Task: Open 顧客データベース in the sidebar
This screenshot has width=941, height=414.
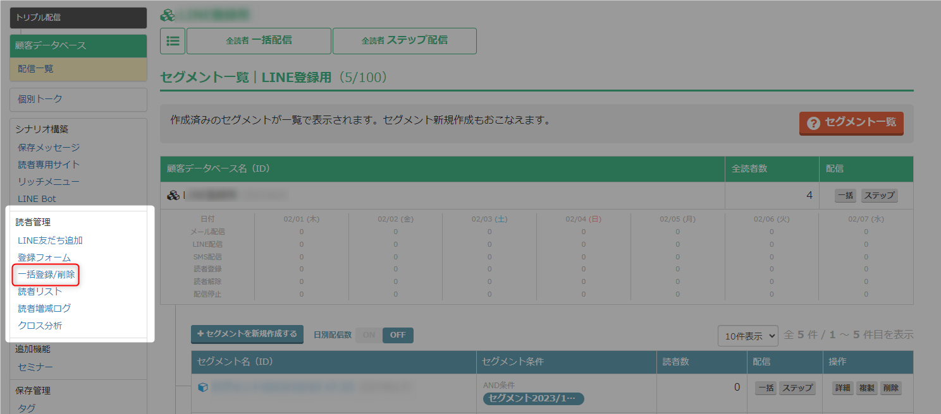Action: 78,46
